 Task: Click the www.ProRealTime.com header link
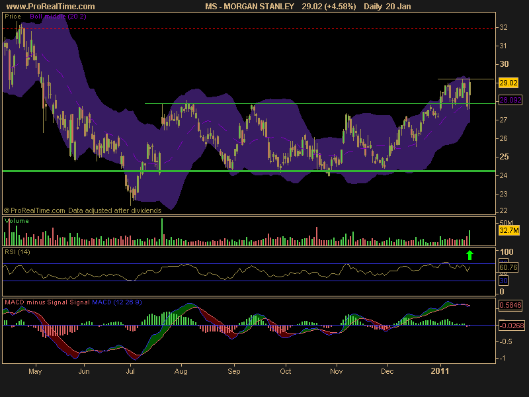pos(51,7)
